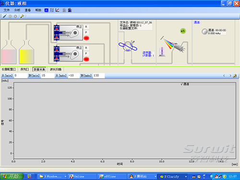Viewport: 240px width, 180px height.
Task: Open the 文件 menu
Action: pos(7,10)
